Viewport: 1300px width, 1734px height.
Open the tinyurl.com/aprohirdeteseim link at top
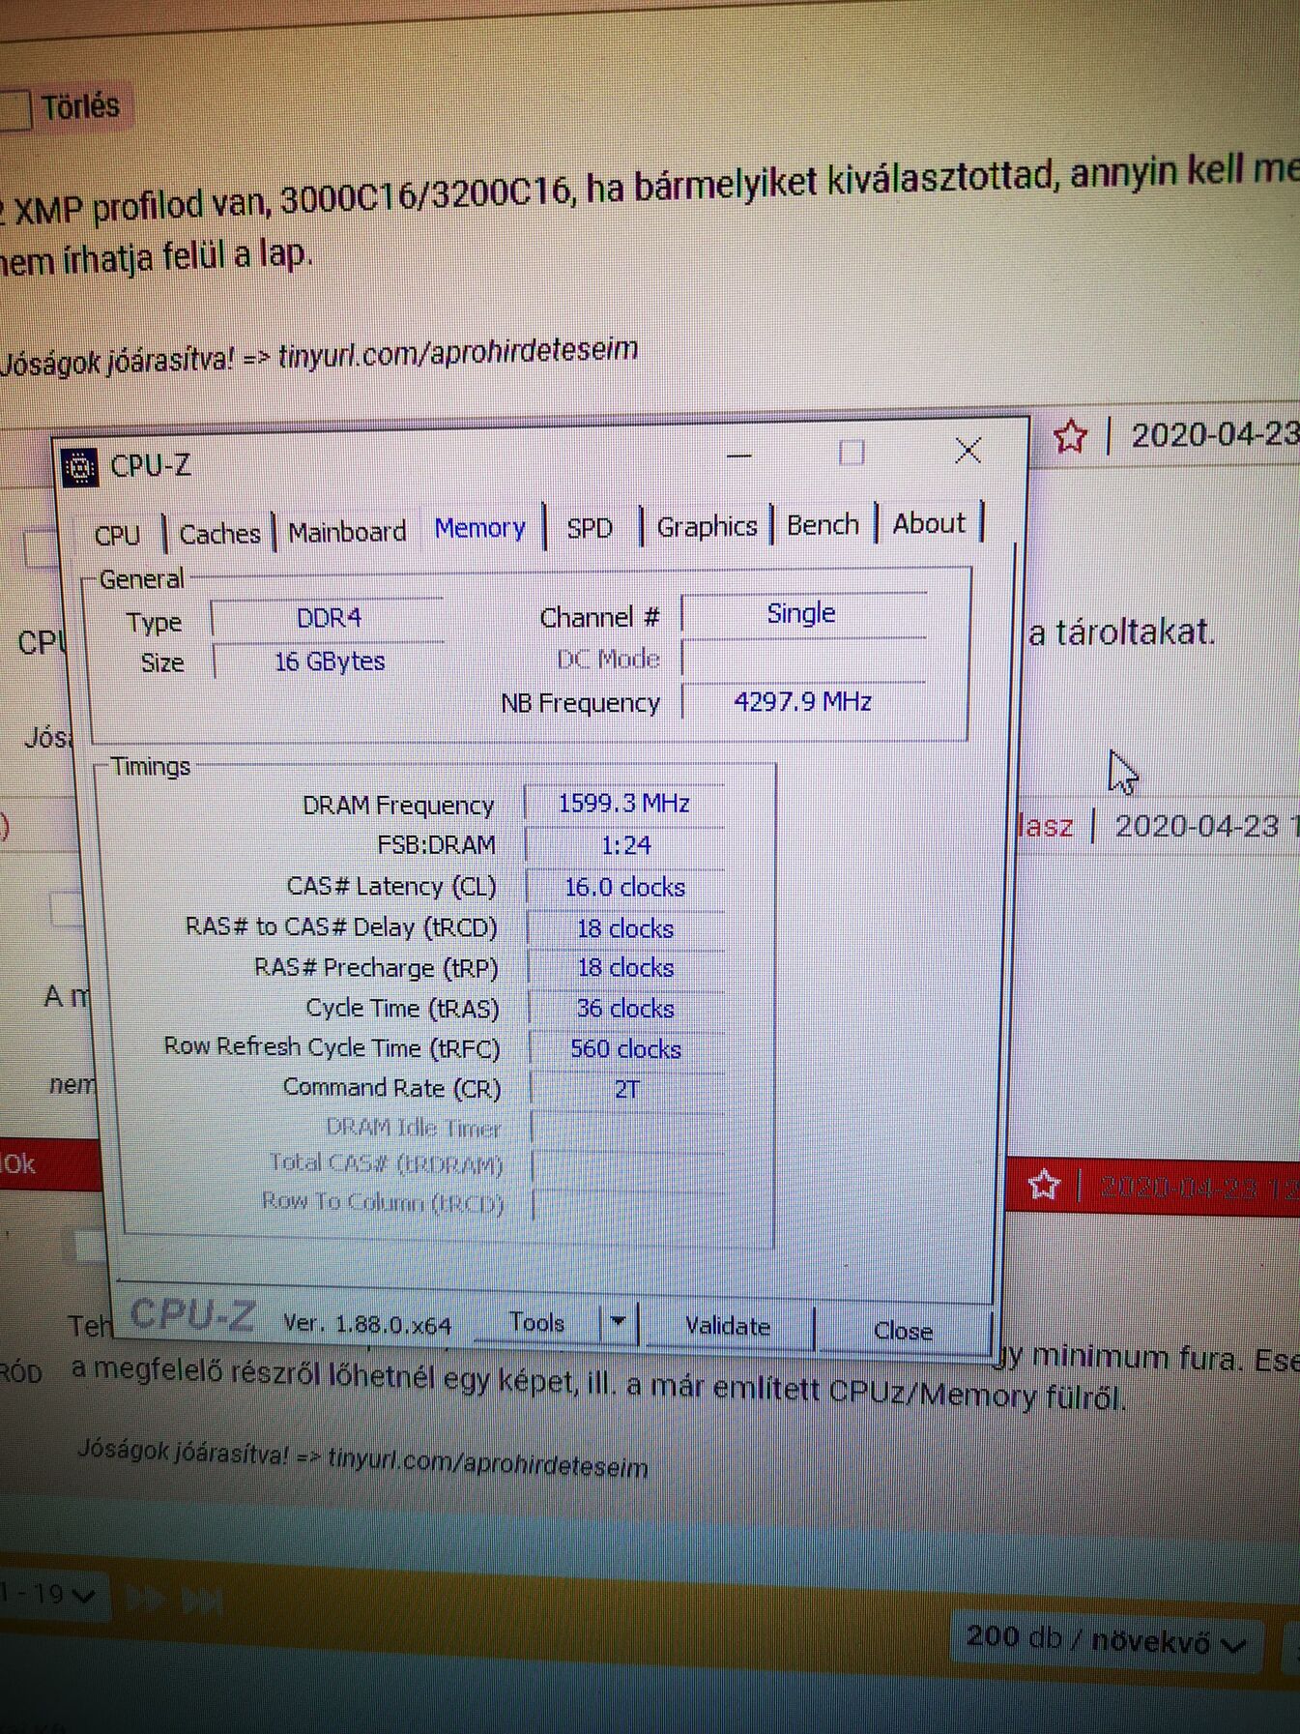(x=458, y=353)
